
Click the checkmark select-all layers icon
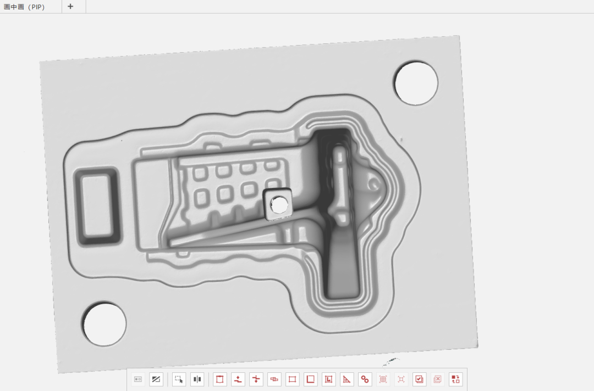point(419,379)
